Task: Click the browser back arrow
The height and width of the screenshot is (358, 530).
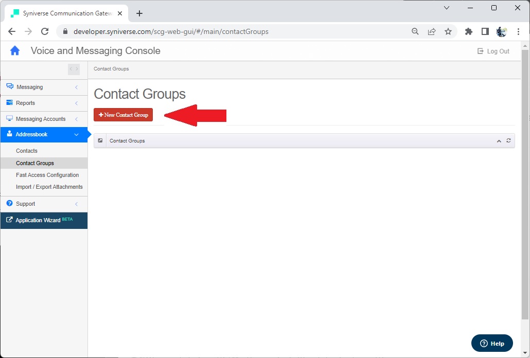Action: pyautogui.click(x=12, y=31)
